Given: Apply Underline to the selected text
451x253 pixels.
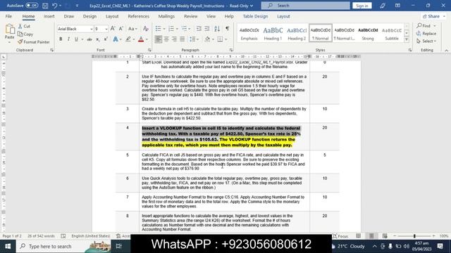Looking at the screenshot, I should click(x=76, y=39).
